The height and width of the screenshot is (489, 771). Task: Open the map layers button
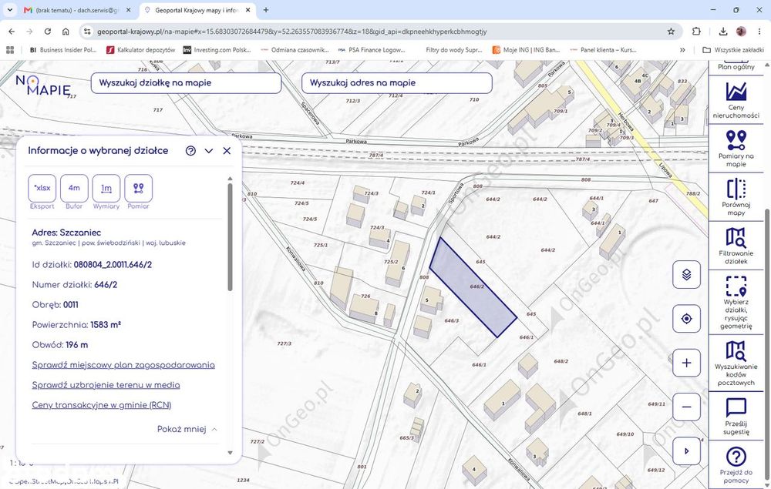[686, 274]
